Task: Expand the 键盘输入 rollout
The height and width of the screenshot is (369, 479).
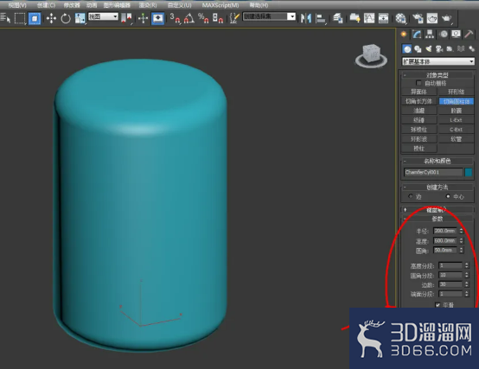Action: click(x=437, y=210)
